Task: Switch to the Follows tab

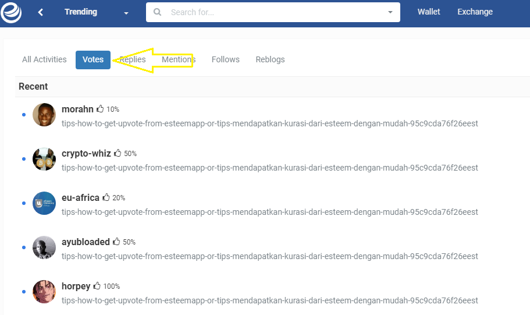Action: click(x=226, y=59)
